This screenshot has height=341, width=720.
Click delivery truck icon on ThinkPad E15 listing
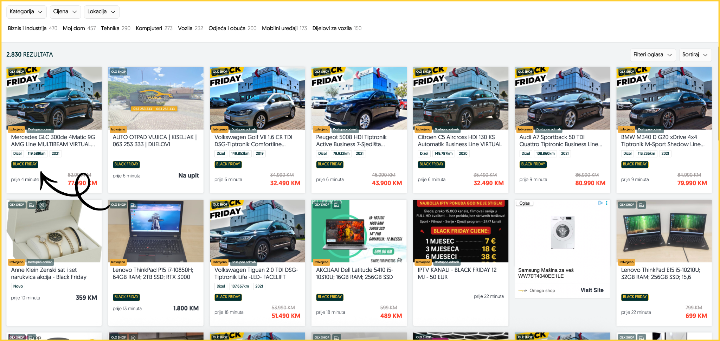(x=641, y=205)
